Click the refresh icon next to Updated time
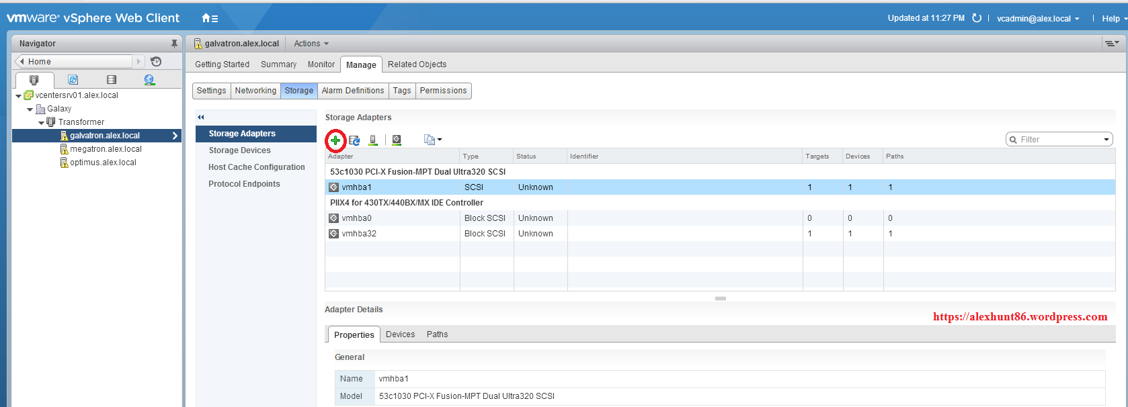 point(977,18)
